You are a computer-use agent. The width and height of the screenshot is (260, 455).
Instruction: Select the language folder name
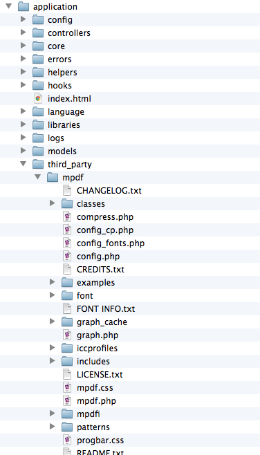click(66, 112)
